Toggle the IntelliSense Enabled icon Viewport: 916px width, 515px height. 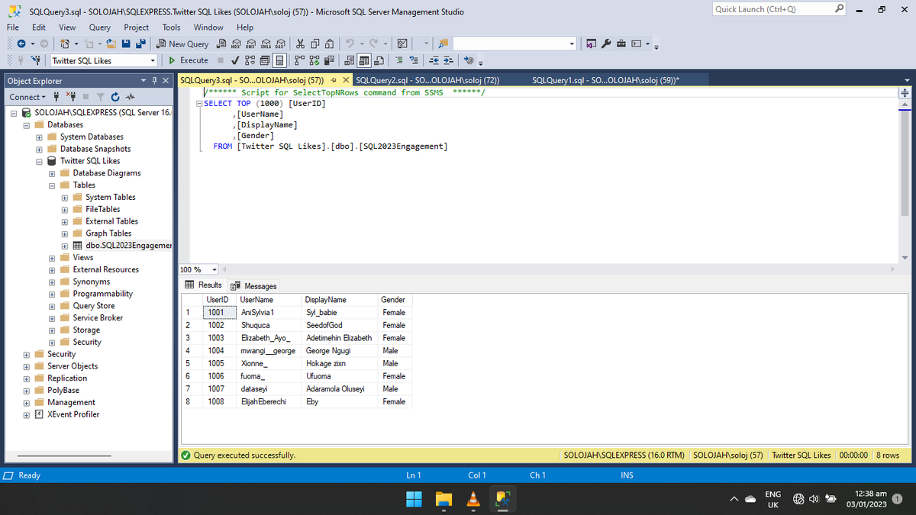(279, 60)
